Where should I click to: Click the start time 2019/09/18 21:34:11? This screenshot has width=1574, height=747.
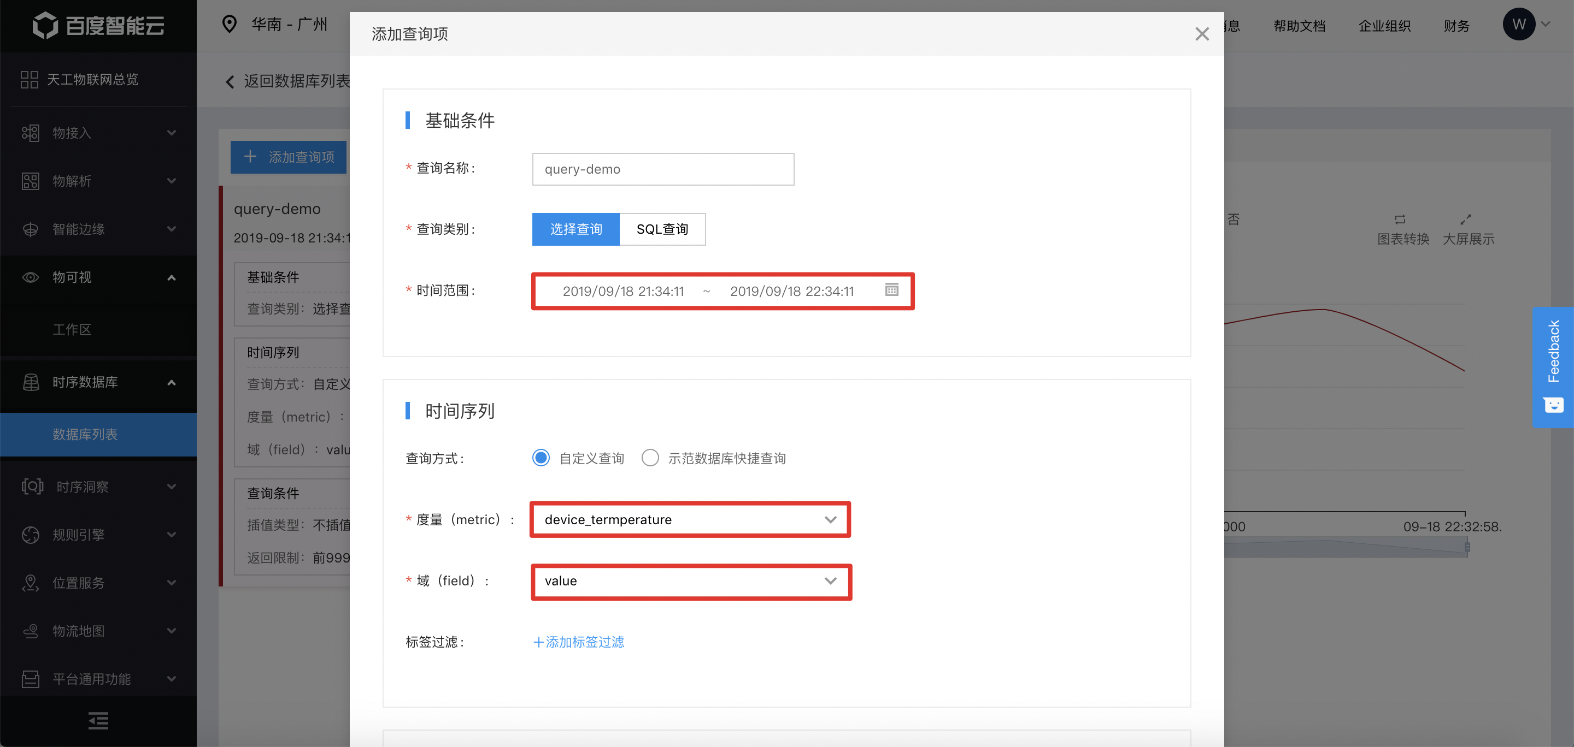(623, 291)
